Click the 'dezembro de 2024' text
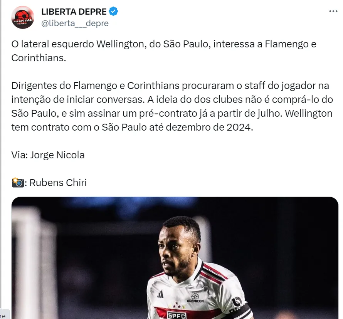The image size is (343, 319). 209,127
